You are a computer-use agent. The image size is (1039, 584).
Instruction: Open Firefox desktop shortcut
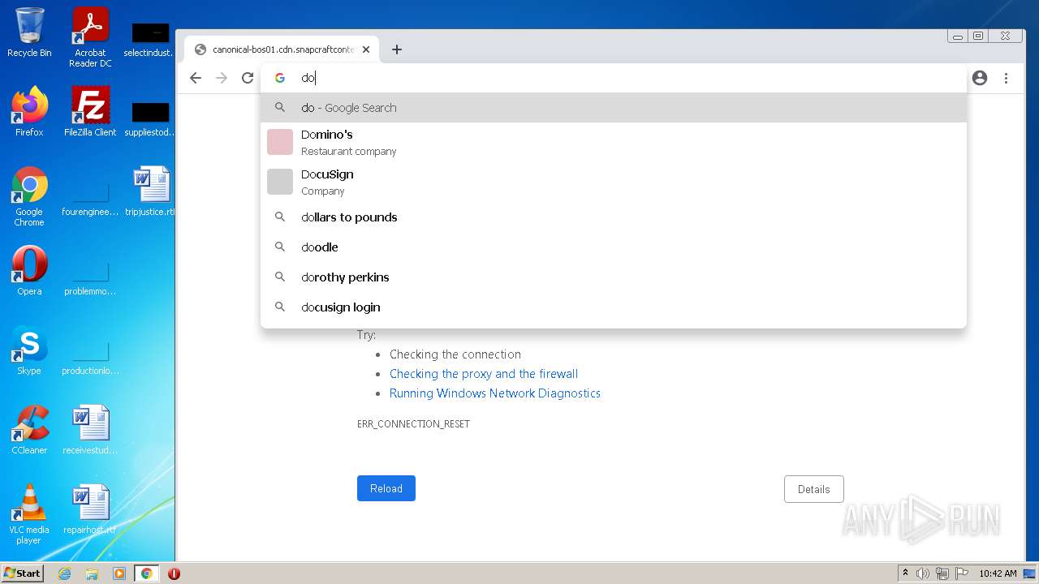[29, 112]
